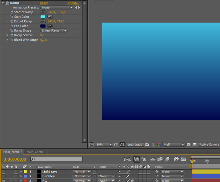The height and width of the screenshot is (182, 220).
Task: Toggle Draft 3D button
Action: click(x=144, y=159)
